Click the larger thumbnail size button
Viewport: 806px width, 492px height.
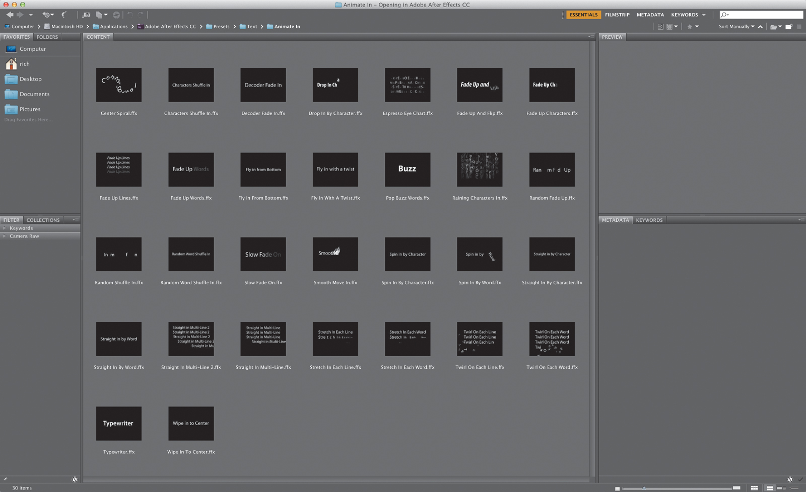pos(736,488)
